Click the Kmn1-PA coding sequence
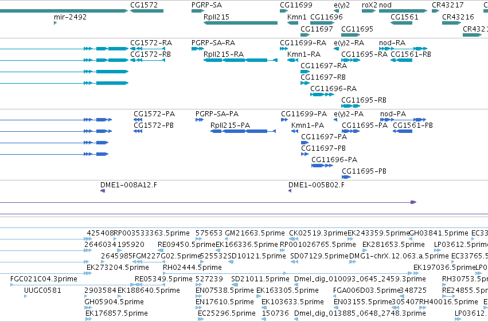Image resolution: width=488 pixels, height=322 pixels. (295, 131)
